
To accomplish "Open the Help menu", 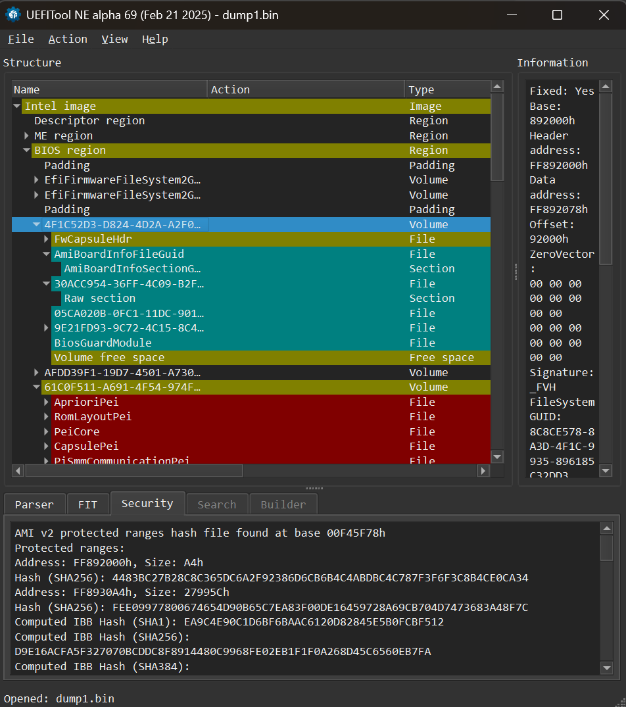I will 155,39.
